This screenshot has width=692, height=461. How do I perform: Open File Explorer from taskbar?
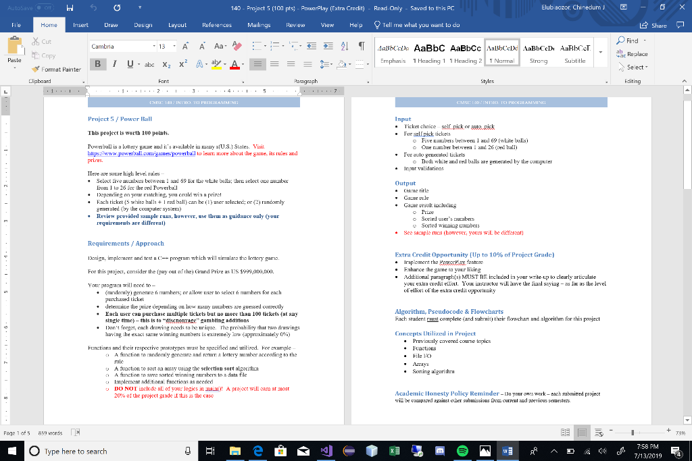(x=234, y=451)
